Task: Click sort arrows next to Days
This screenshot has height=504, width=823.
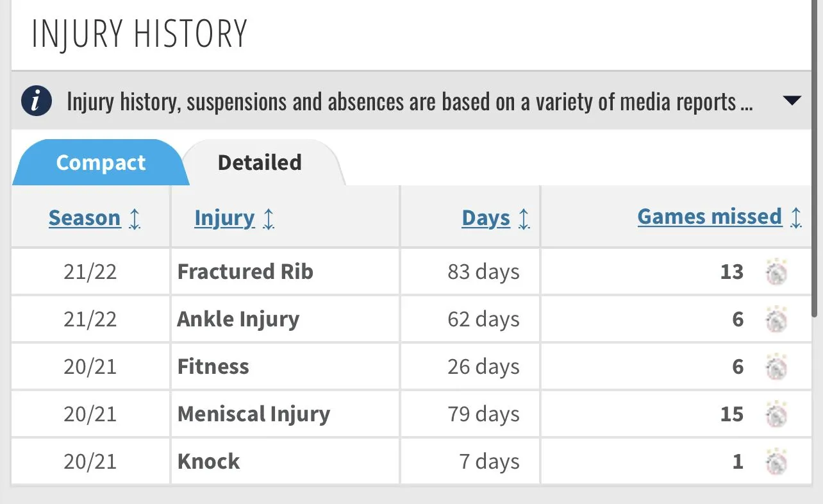Action: coord(524,219)
